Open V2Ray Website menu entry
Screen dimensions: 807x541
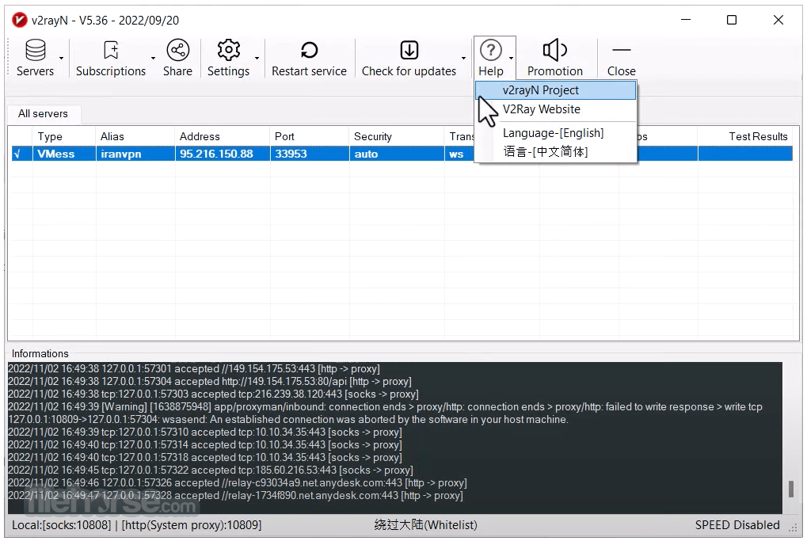point(556,109)
